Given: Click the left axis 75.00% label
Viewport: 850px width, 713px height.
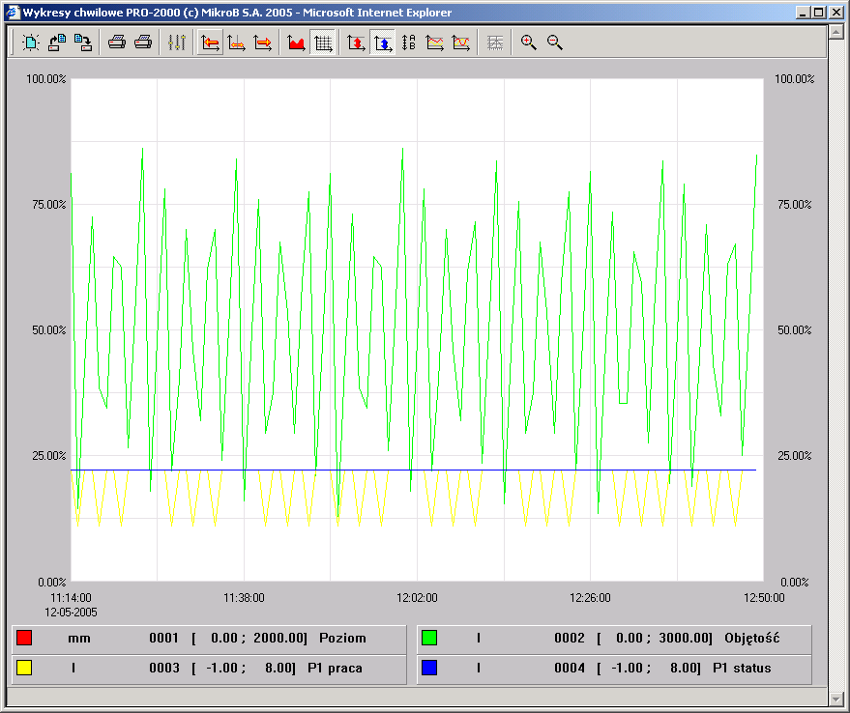Looking at the screenshot, I should [x=48, y=204].
